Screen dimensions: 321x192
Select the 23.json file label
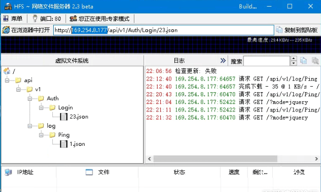click(x=79, y=117)
